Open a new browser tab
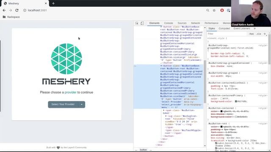 pos(53,3)
